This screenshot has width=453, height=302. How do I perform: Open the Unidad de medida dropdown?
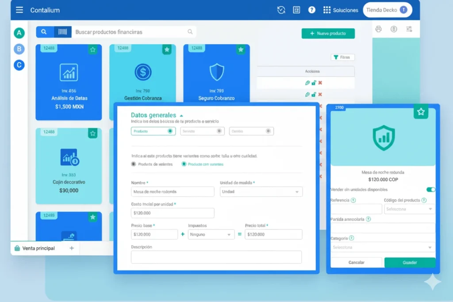point(261,192)
